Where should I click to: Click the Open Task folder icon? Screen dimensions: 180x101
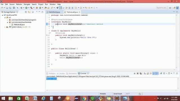tap(49, 8)
